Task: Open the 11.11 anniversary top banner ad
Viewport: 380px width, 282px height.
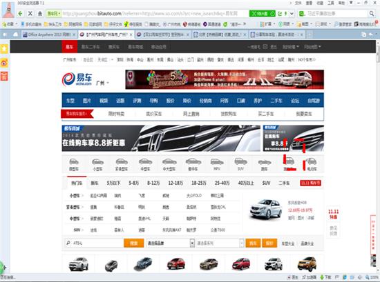Action: (225, 79)
